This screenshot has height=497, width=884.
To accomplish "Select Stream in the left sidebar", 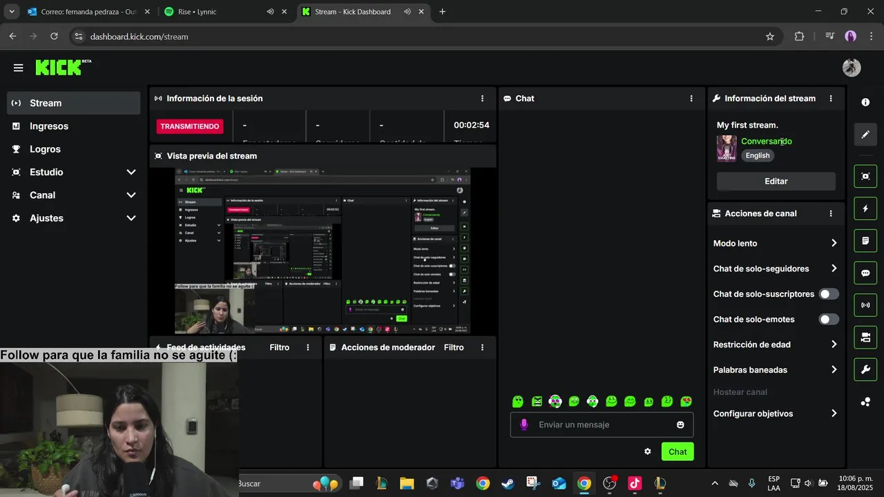I will [73, 103].
